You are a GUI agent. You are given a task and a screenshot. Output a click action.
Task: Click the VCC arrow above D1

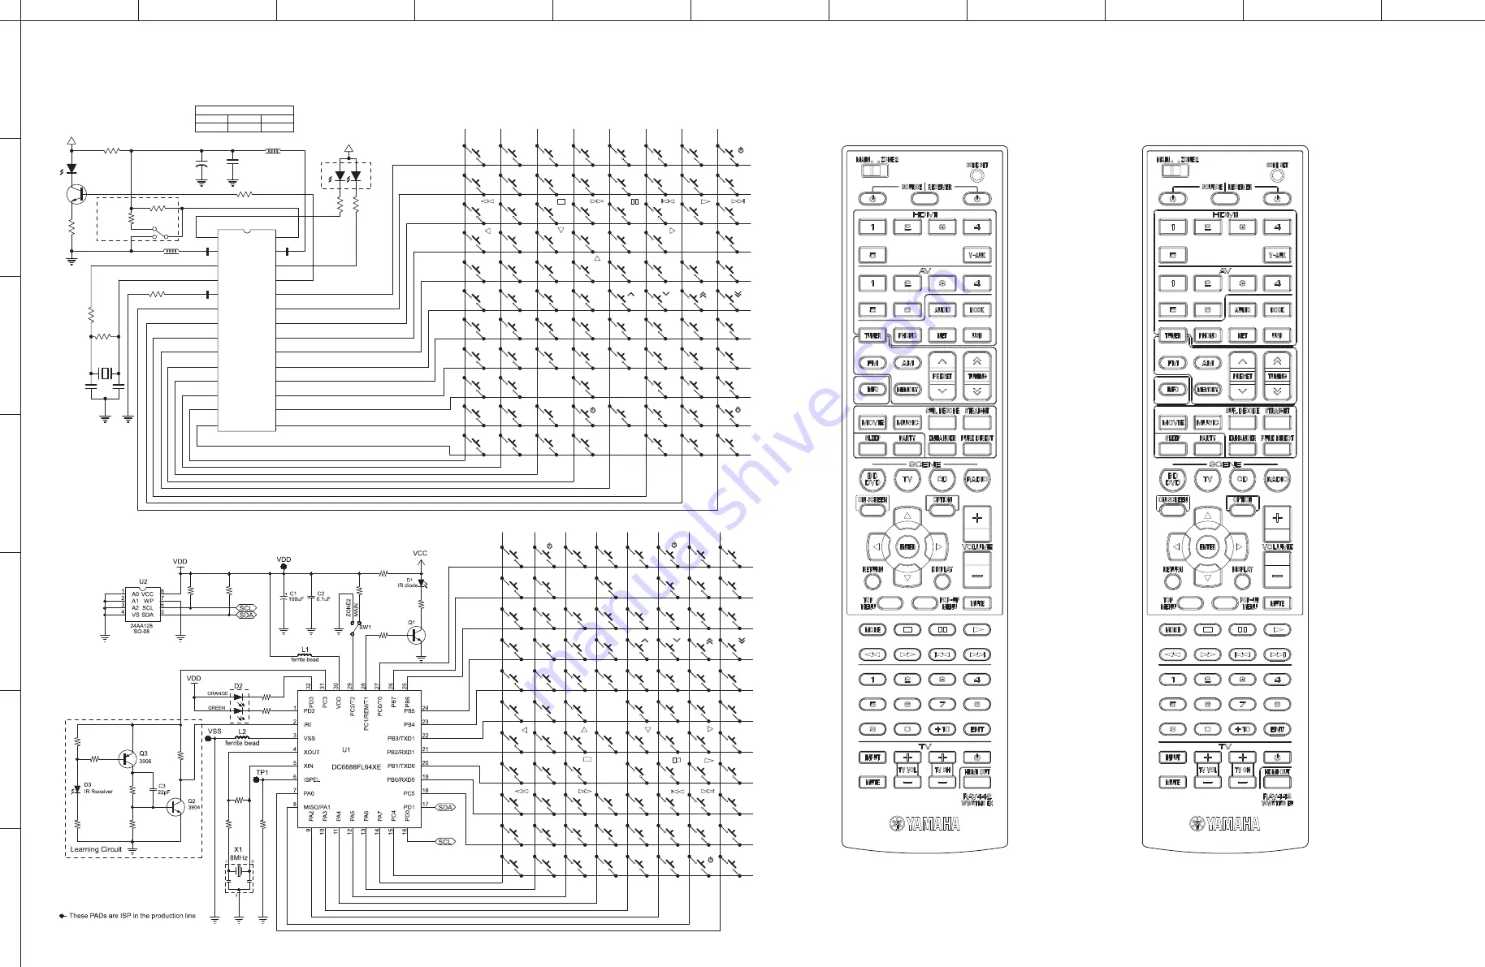point(420,562)
